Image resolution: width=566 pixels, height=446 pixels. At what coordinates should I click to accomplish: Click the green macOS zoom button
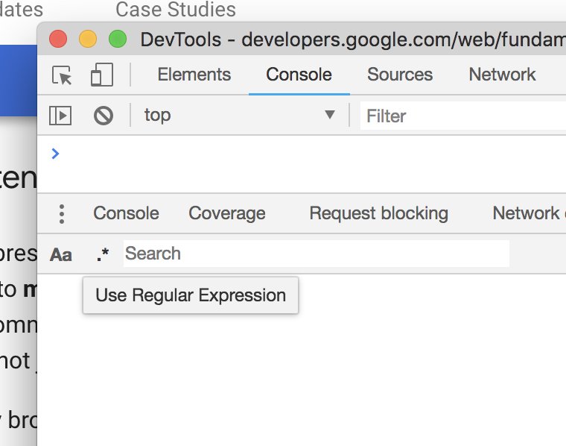[x=118, y=39]
